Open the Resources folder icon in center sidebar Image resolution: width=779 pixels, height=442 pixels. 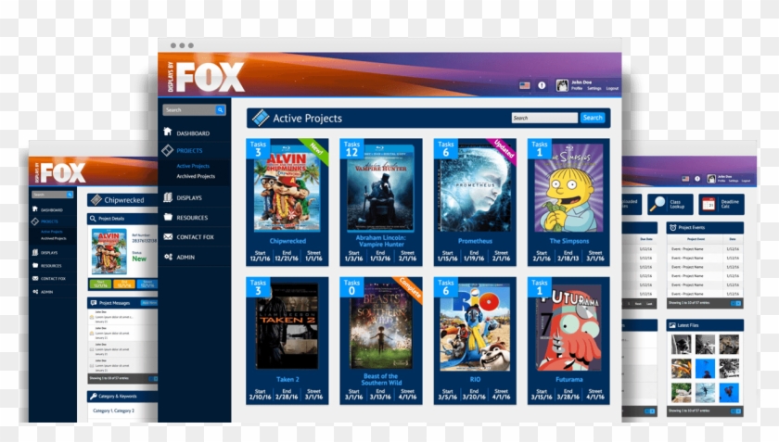[168, 217]
